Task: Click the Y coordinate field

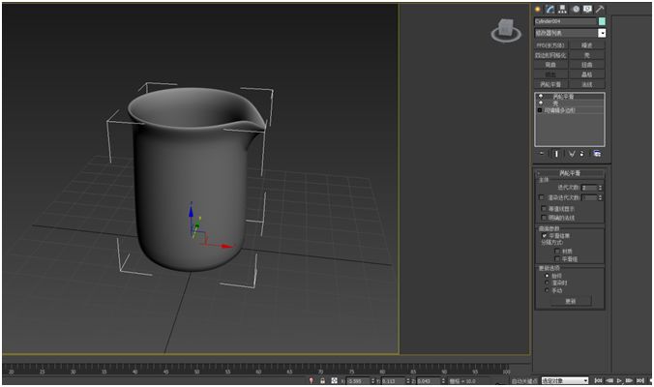Action: click(394, 381)
